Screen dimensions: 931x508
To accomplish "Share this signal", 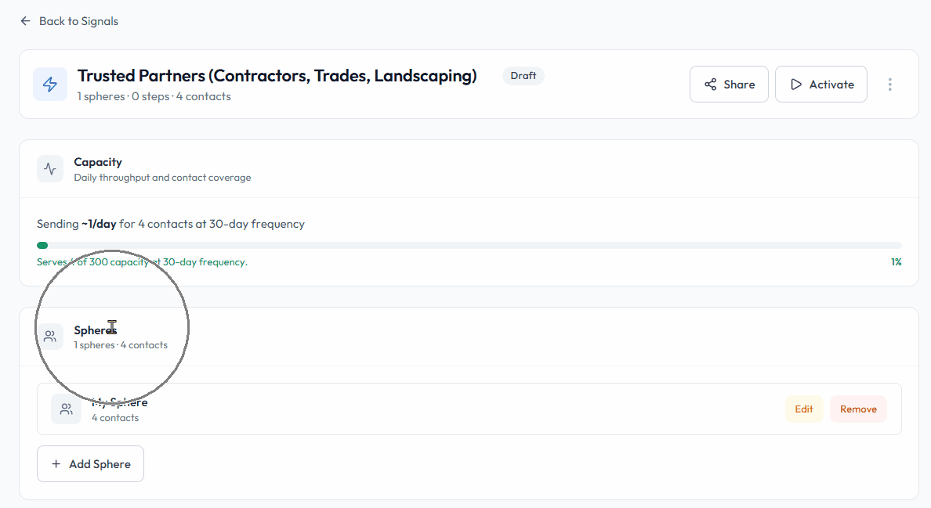I will 729,85.
